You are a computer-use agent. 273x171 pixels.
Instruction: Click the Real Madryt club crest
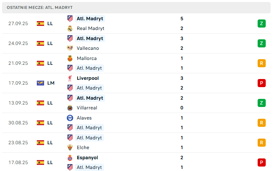click(x=70, y=28)
